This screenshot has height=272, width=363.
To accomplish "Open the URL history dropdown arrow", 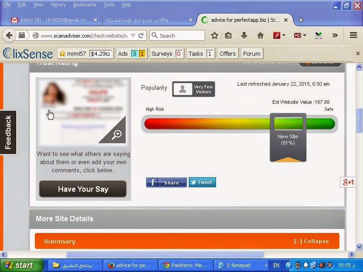I will (133, 36).
